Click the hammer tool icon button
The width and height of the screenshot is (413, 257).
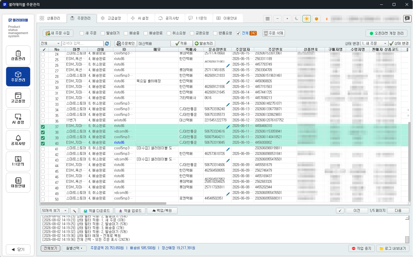75,211
